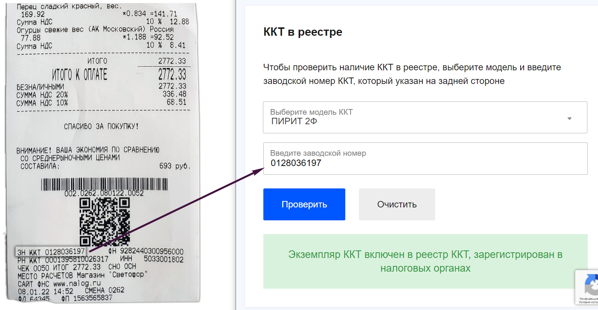This screenshot has width=598, height=310.
Task: Click the 'ККТ в реестре' heading
Action: (302, 32)
